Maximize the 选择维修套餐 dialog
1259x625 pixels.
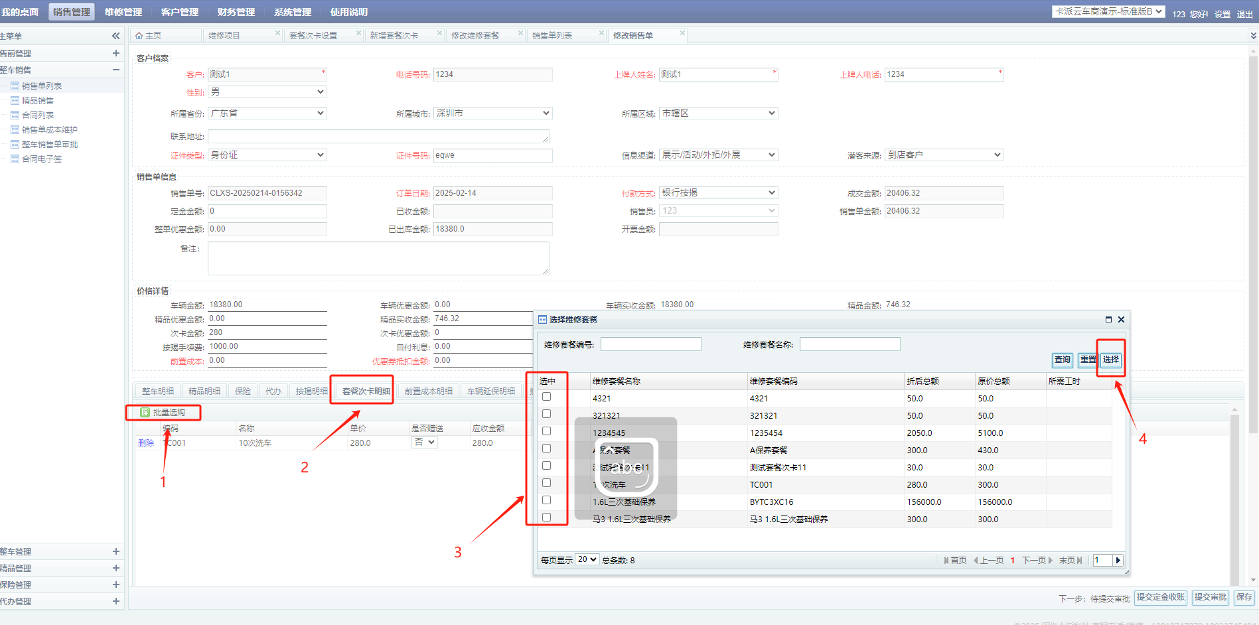click(1108, 320)
